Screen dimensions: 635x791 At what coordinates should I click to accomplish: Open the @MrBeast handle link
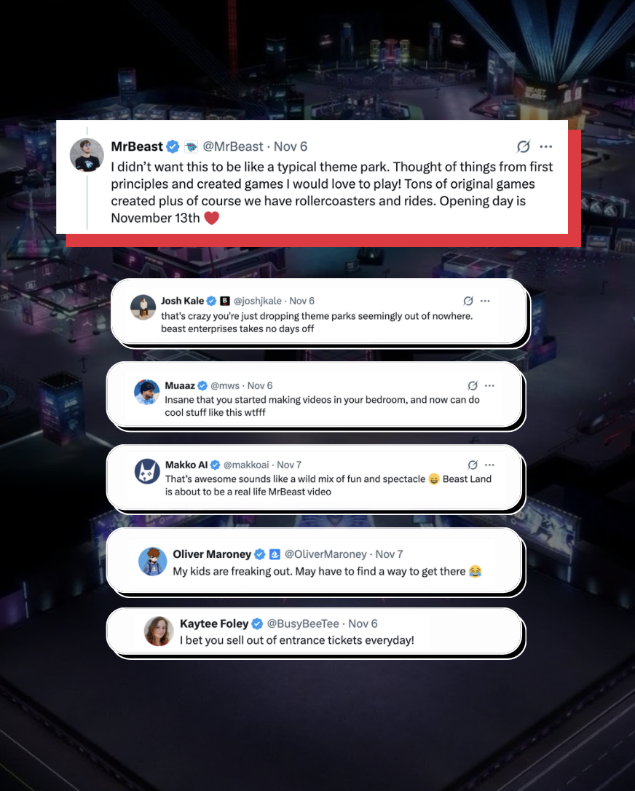point(233,147)
